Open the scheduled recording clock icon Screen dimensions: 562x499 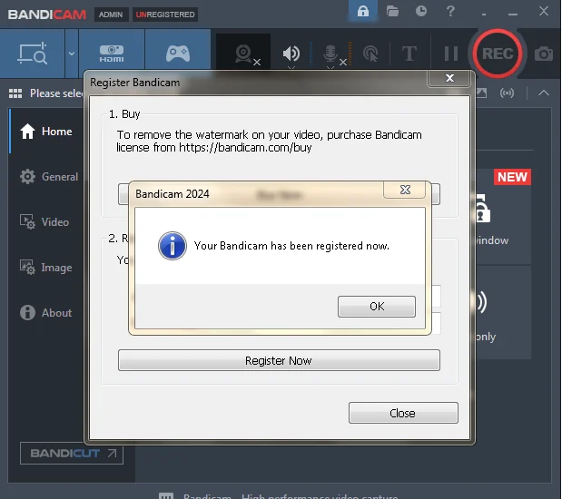pos(421,11)
